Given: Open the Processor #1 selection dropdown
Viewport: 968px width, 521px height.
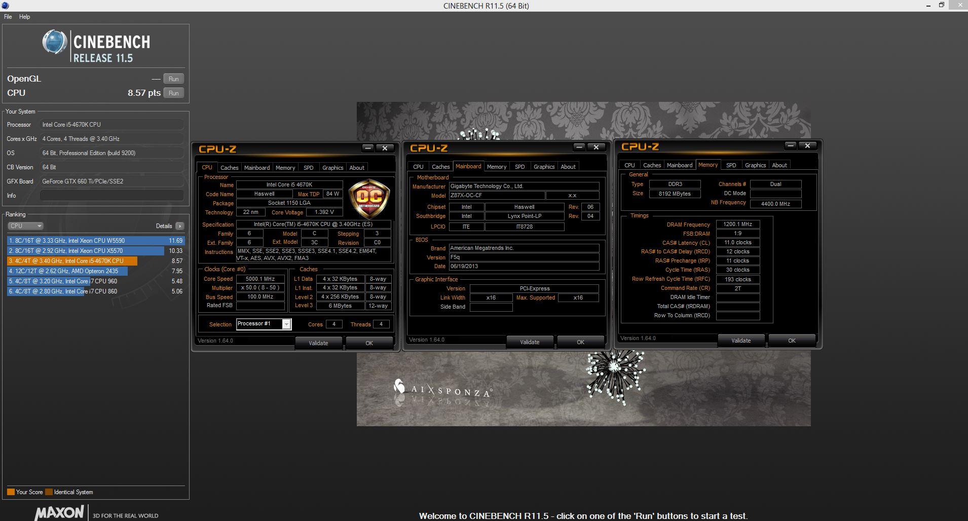Looking at the screenshot, I should (x=286, y=324).
